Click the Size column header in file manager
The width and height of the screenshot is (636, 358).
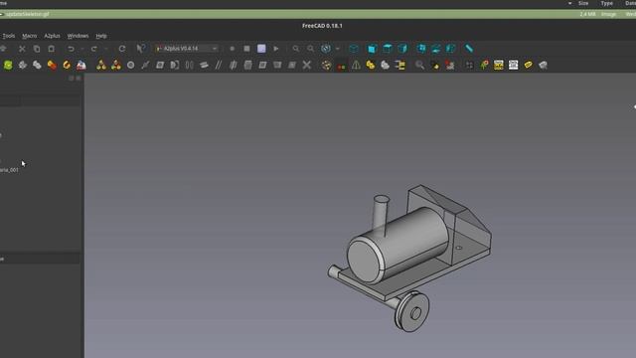coord(583,3)
